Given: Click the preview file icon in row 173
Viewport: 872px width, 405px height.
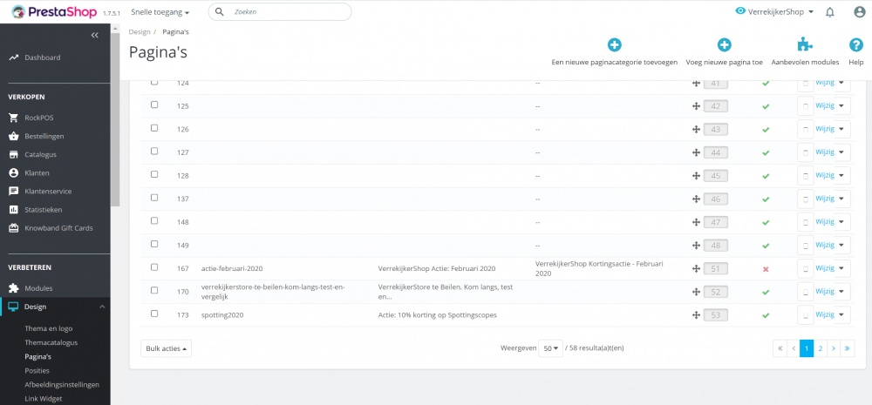Looking at the screenshot, I should pos(805,315).
